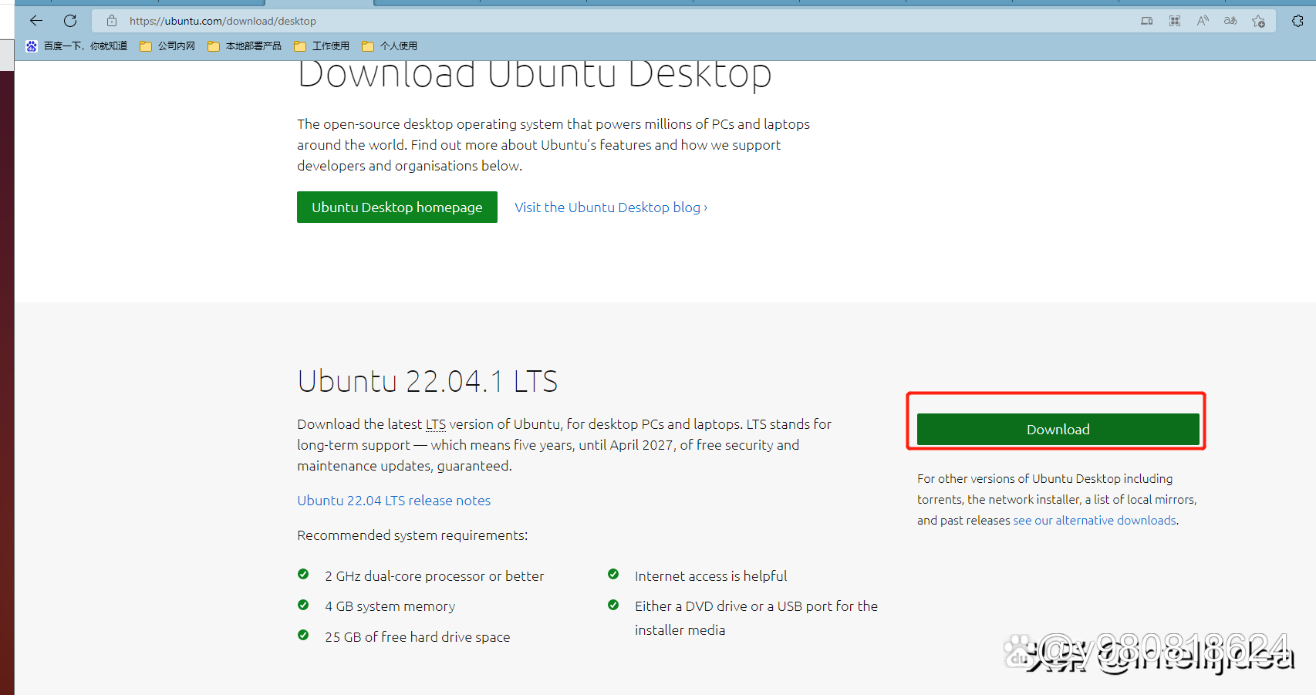Visit the Ubuntu Desktop blog link
This screenshot has height=695, width=1316.
click(611, 207)
